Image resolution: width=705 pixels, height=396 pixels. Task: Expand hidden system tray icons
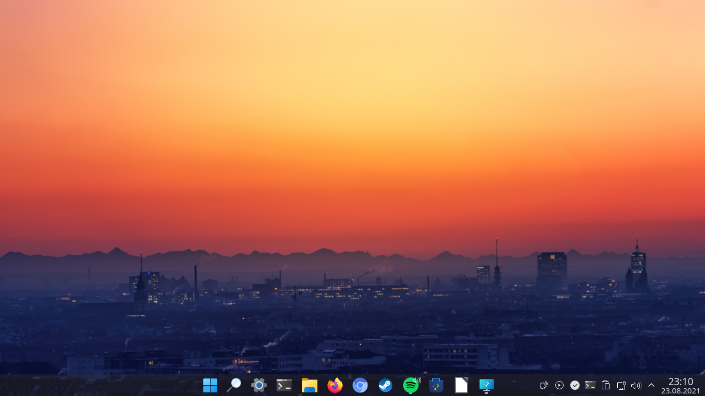tap(651, 385)
